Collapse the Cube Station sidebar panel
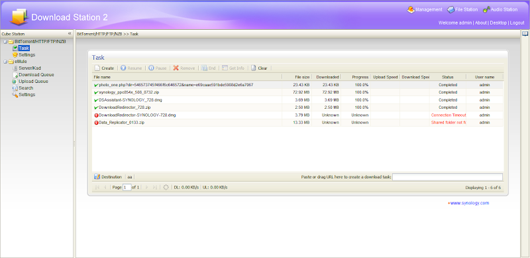Image resolution: width=530 pixels, height=258 pixels. click(70, 34)
